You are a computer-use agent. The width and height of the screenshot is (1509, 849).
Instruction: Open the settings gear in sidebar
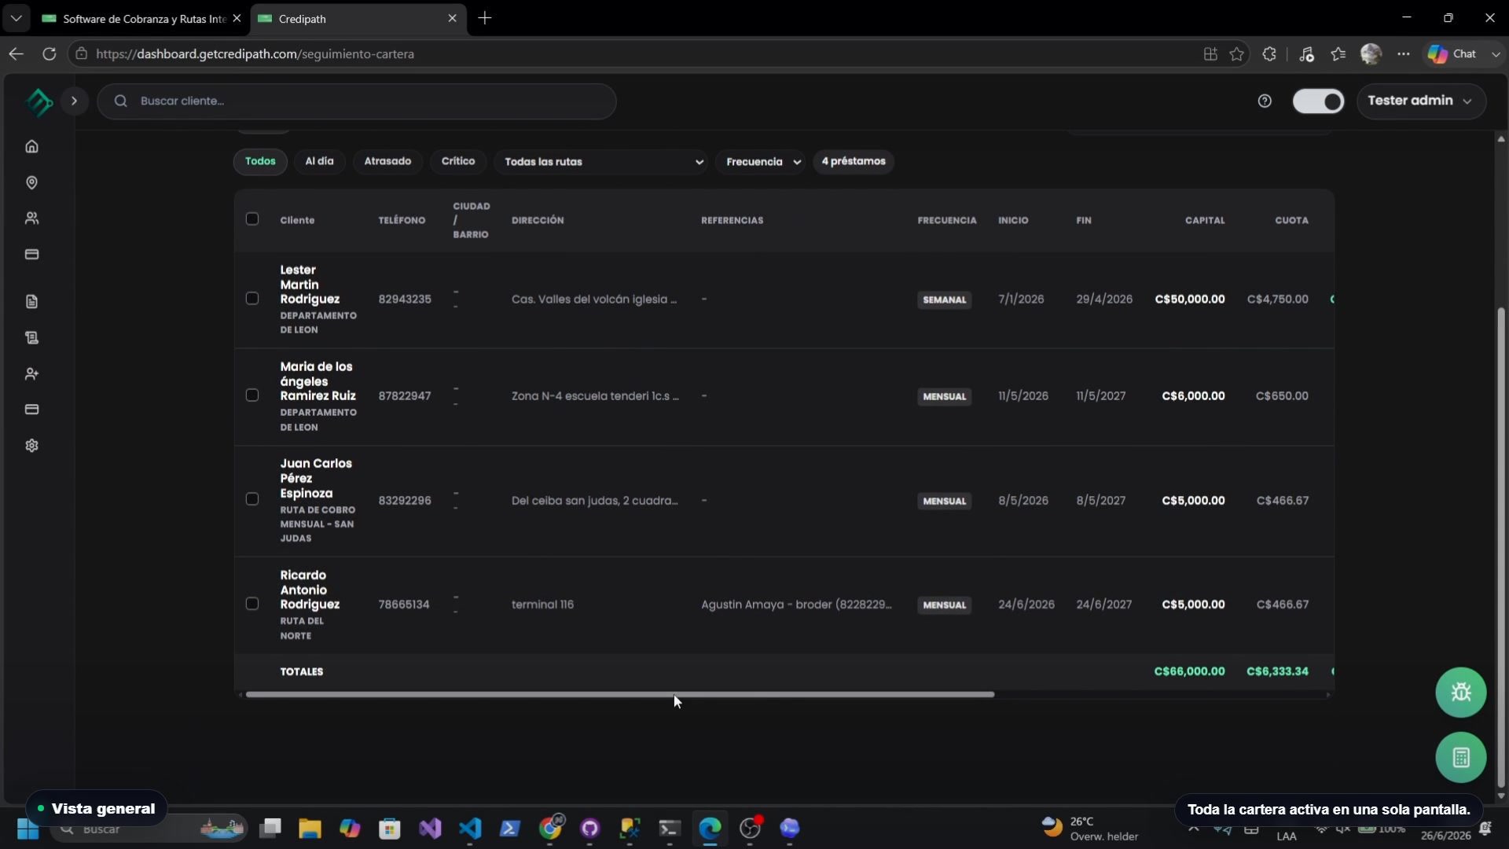[x=31, y=446]
